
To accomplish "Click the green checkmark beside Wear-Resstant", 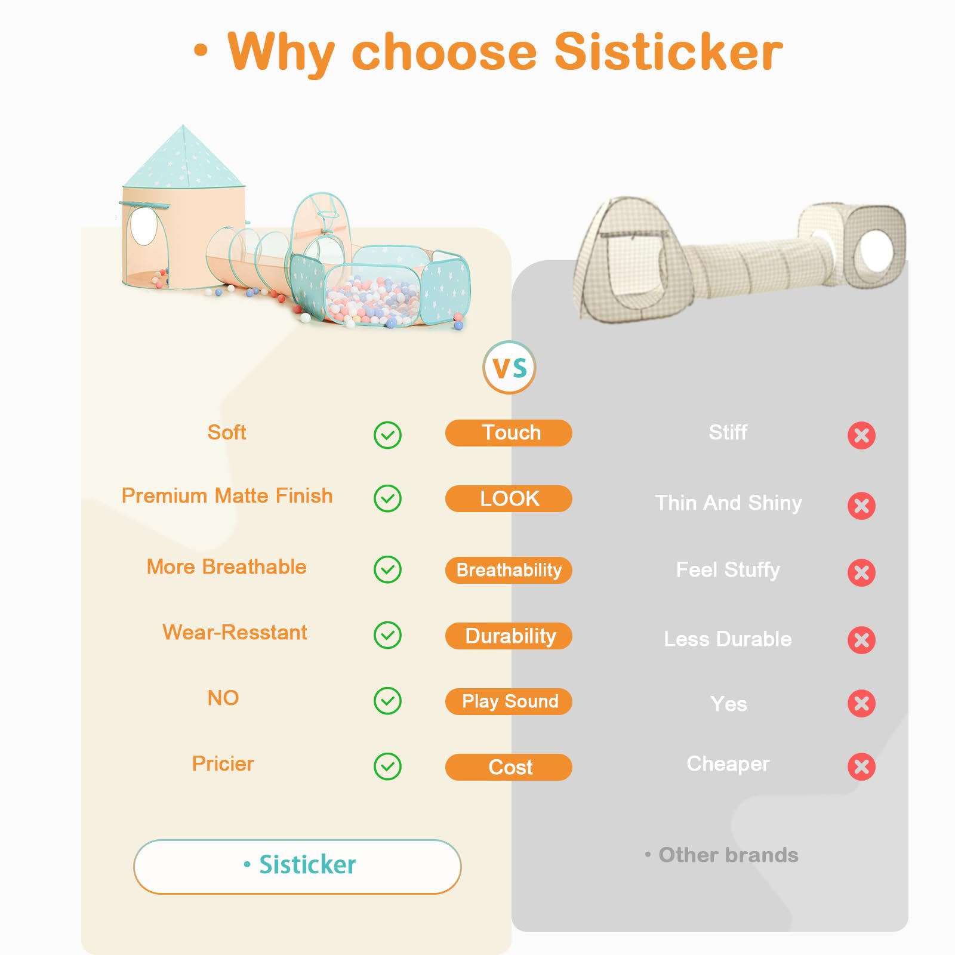I will click(x=387, y=635).
